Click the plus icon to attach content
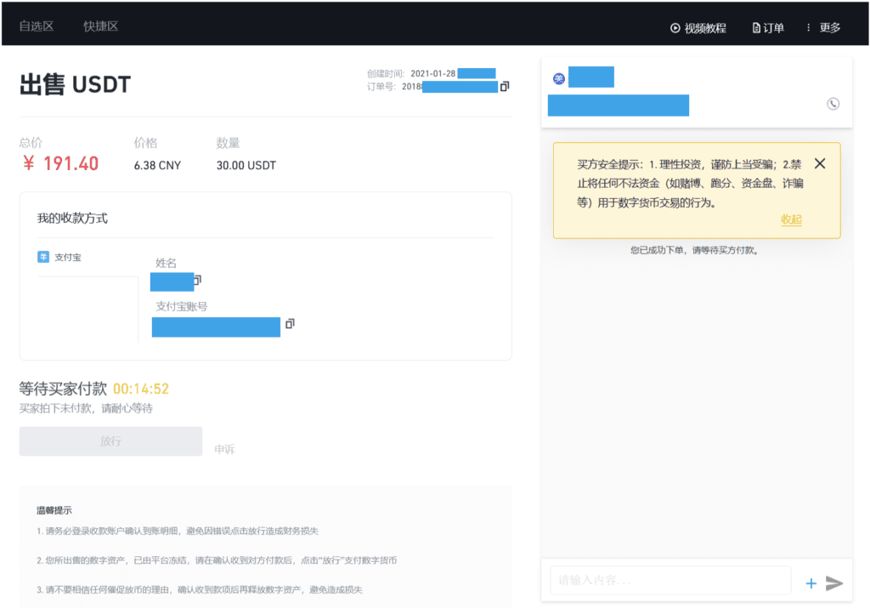The width and height of the screenshot is (870, 608). [811, 582]
